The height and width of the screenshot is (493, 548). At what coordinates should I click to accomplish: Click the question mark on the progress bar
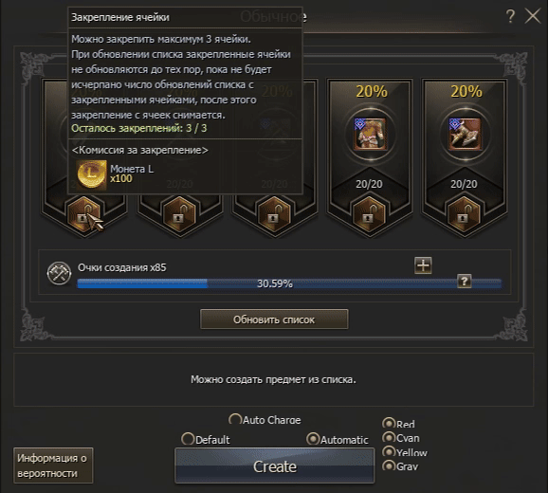click(465, 282)
